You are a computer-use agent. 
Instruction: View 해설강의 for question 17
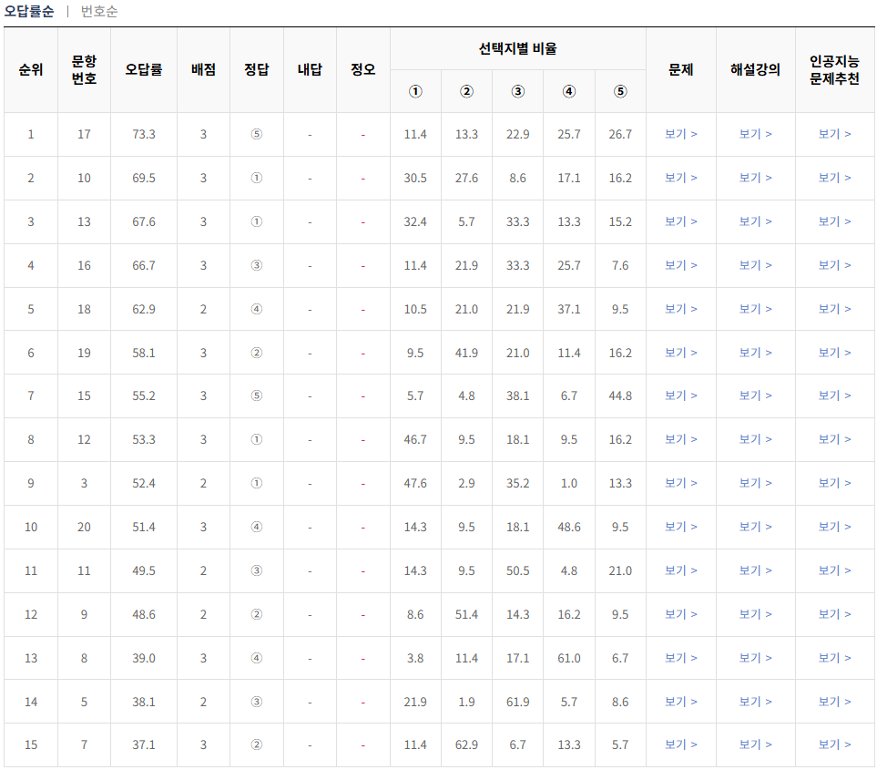(x=758, y=135)
